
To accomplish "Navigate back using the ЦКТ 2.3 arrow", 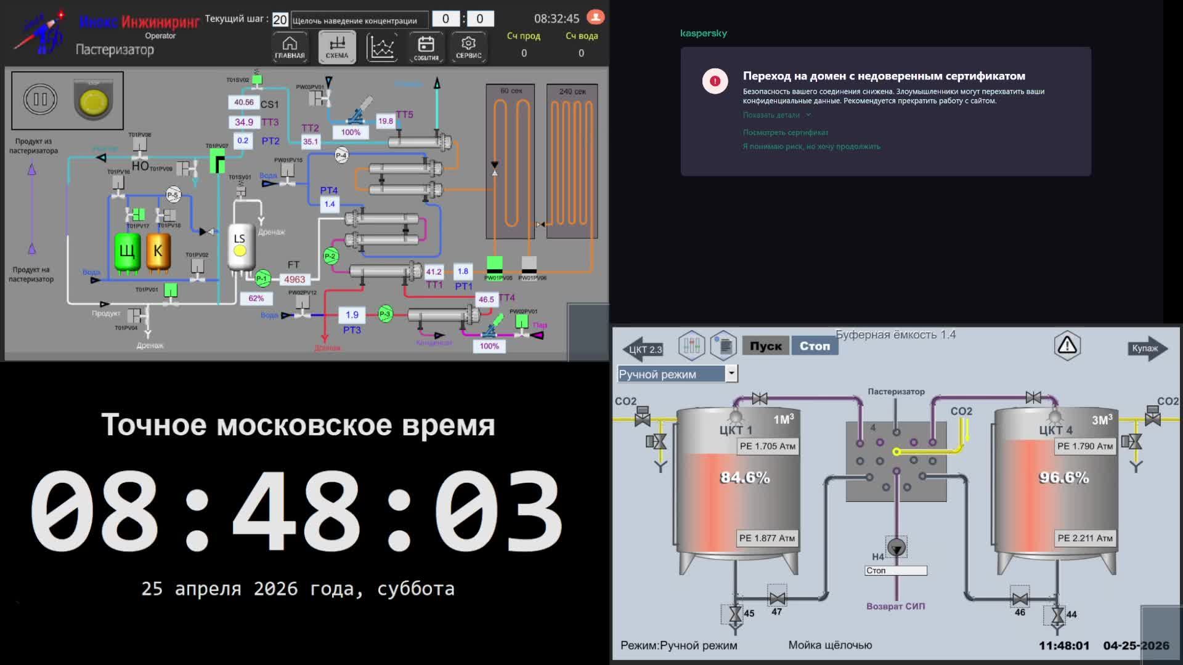I will 643,349.
